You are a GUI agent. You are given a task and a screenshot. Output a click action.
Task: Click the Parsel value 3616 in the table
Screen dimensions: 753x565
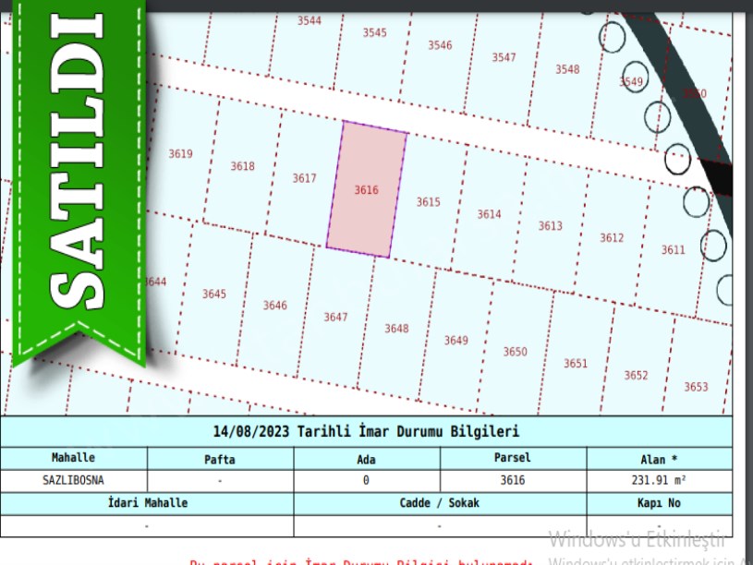[x=513, y=480]
